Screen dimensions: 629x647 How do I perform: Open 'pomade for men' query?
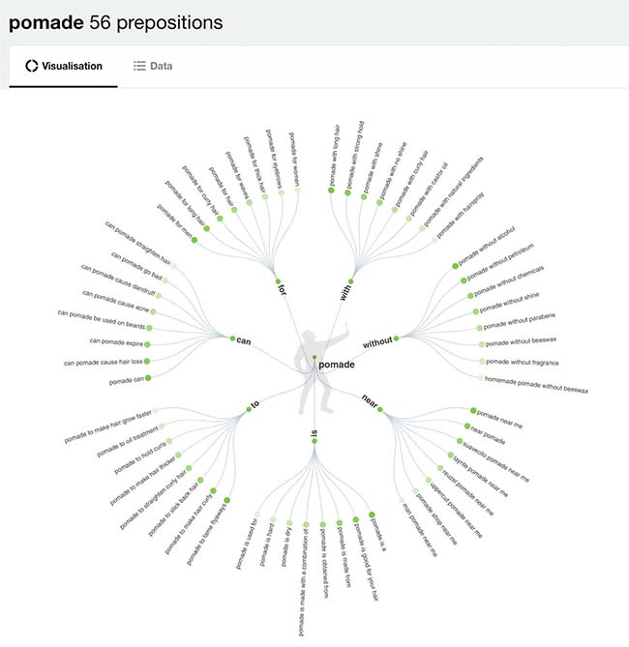point(195,240)
